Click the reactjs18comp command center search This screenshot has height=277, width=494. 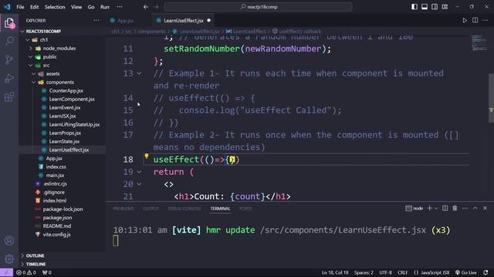258,7
